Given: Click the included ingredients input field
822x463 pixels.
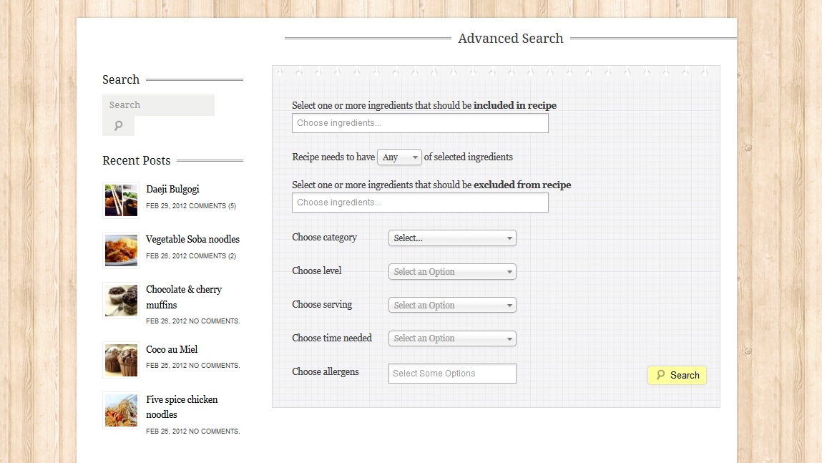Looking at the screenshot, I should point(420,123).
